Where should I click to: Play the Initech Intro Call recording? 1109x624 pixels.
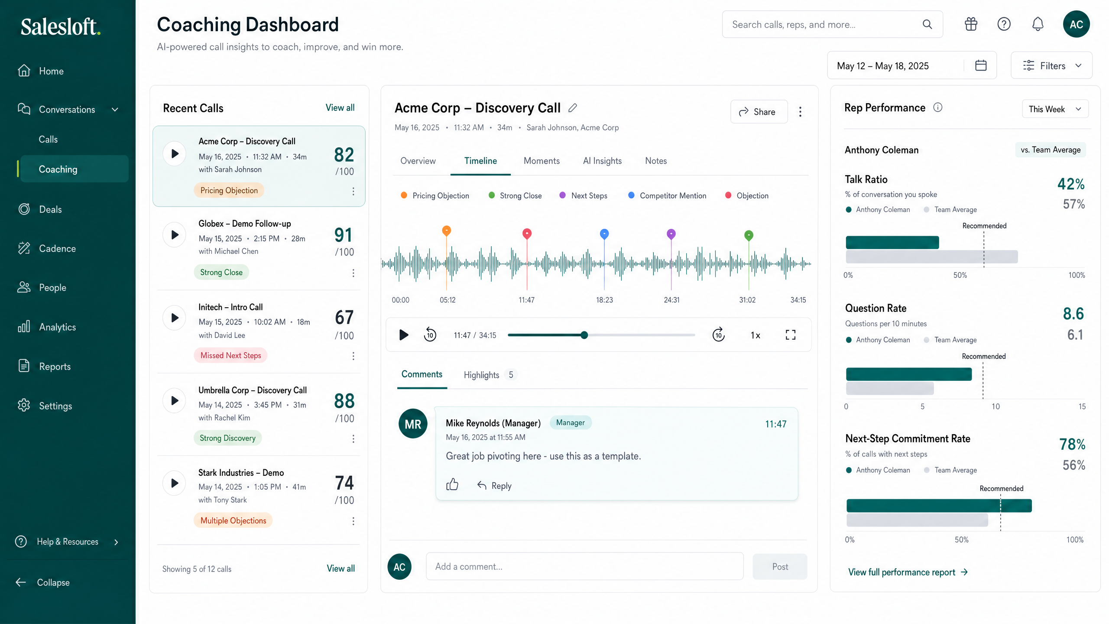point(175,318)
